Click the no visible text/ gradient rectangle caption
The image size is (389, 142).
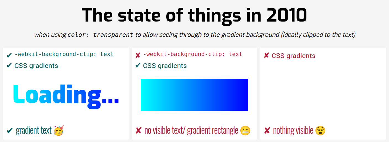click(191, 130)
